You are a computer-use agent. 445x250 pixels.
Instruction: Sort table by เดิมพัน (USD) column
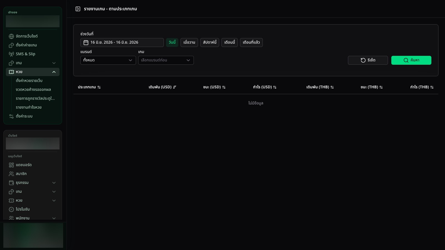pos(162,87)
